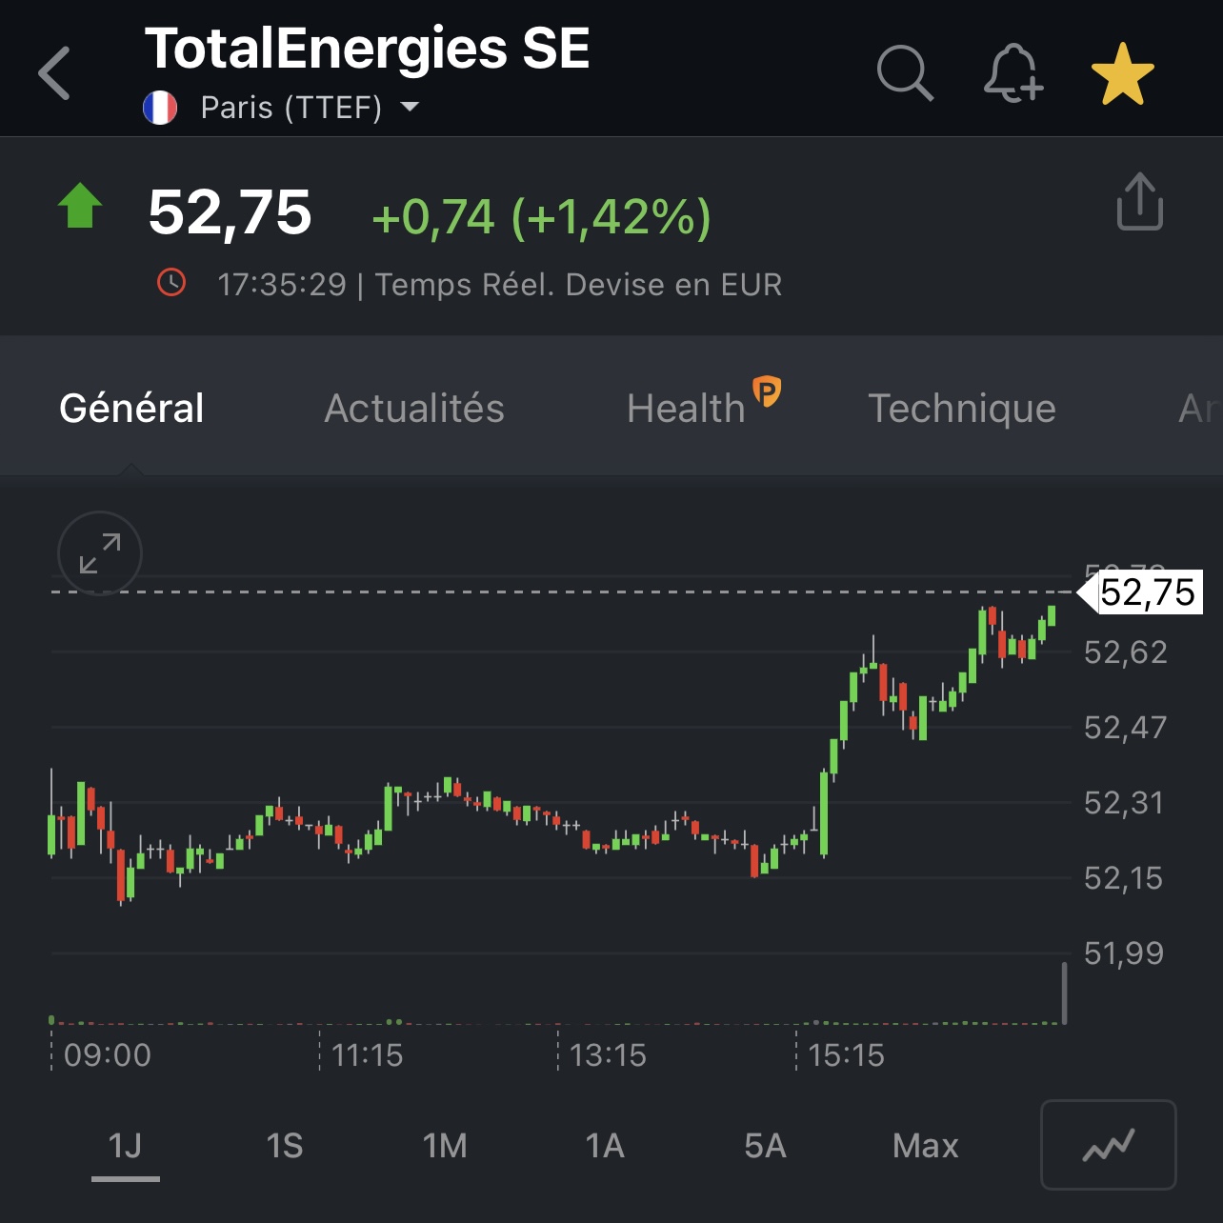
Task: Click the orange Pro badge on Health
Action: (x=767, y=391)
